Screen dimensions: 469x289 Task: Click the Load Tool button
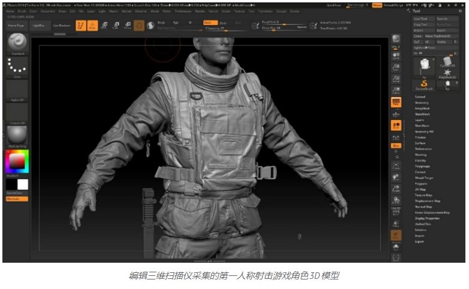[x=424, y=19]
